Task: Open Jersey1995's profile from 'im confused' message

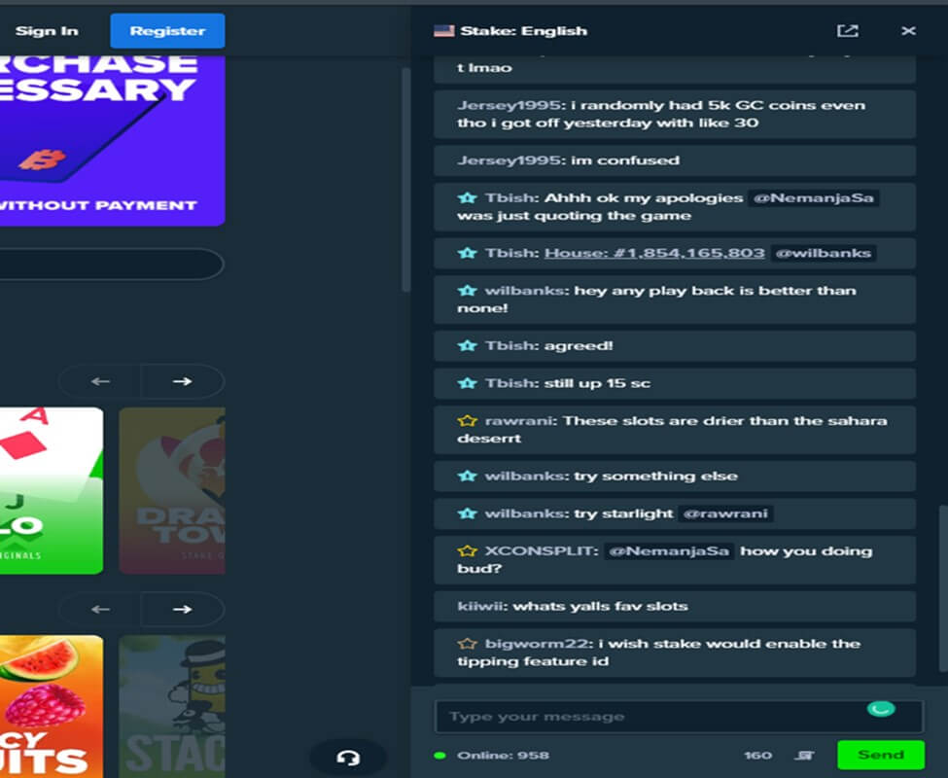Action: point(510,160)
